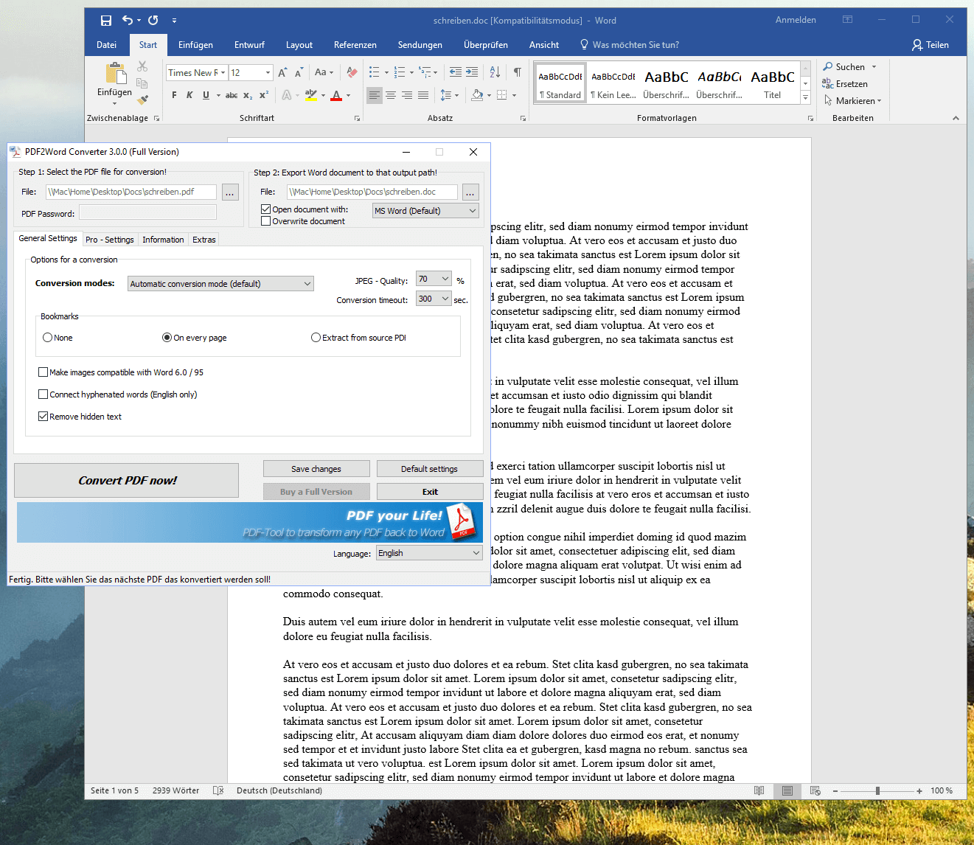Click the red font color button
Screen dimensions: 974x845
[337, 95]
